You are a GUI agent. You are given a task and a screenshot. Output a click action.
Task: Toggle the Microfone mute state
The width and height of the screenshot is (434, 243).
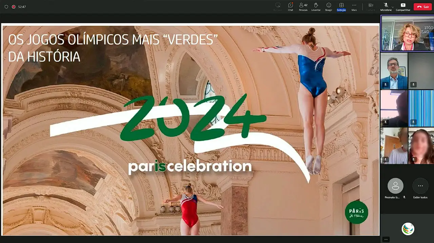tap(386, 7)
